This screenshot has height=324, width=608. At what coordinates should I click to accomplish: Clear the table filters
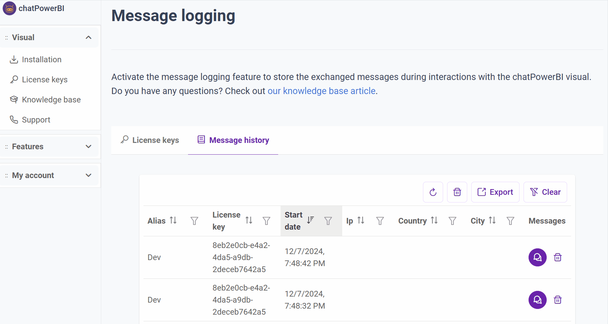545,192
